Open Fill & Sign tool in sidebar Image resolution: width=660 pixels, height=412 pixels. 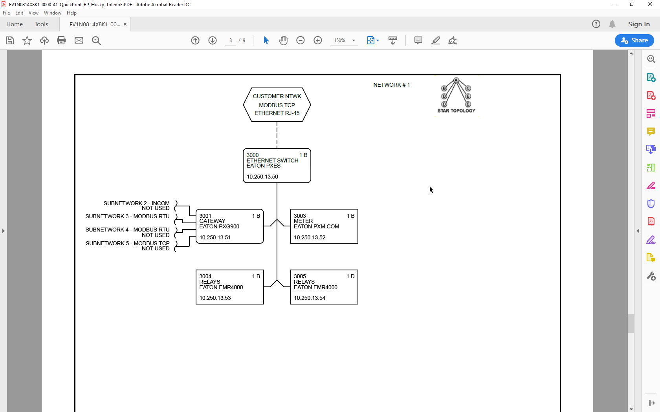[x=651, y=240]
